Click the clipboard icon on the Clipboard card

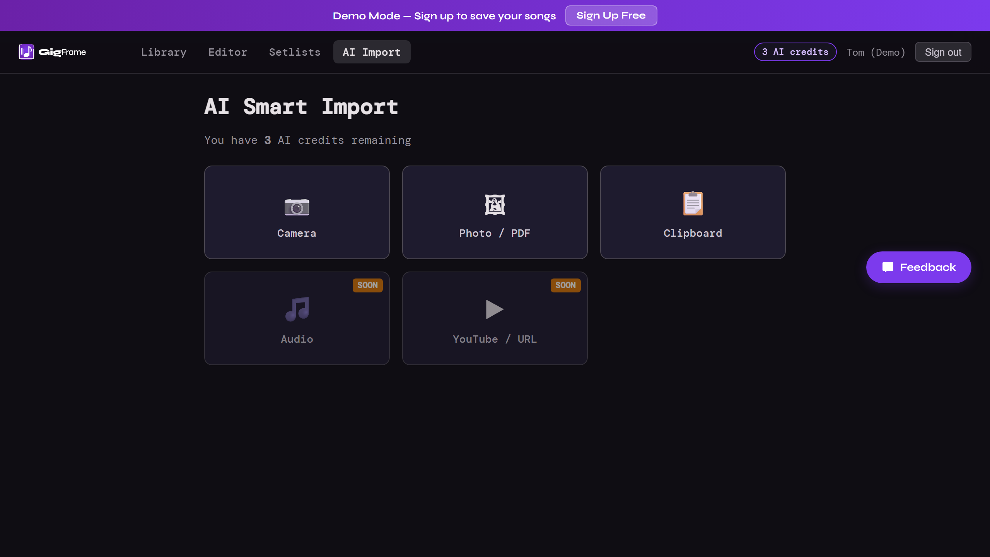tap(692, 204)
